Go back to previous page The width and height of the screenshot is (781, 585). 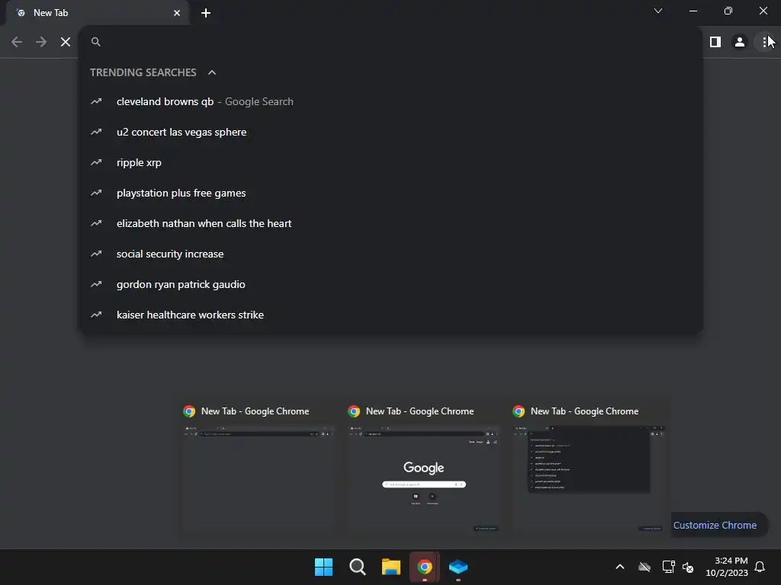(17, 42)
